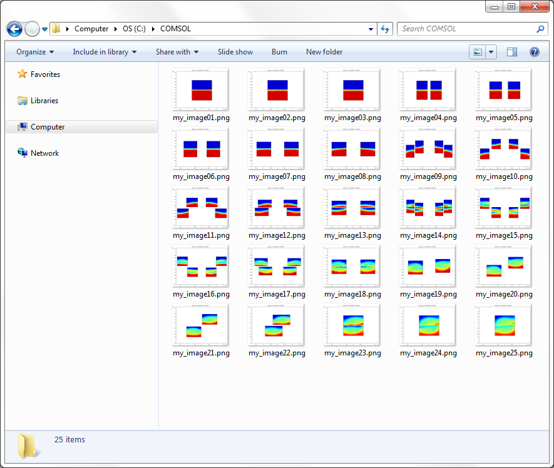Select thumbnail my_image23.png
This screenshot has width=554, height=468.
[352, 325]
